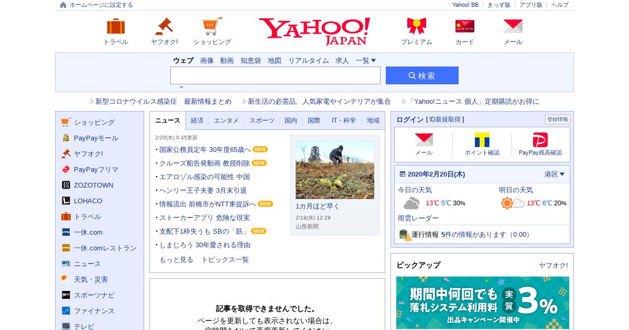The image size is (629, 330).
Task: Click the Premium ribbon icon
Action: tap(417, 26)
